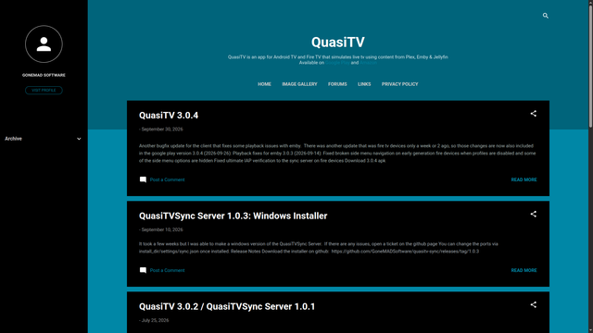Click the GoneMAD Software profile avatar
This screenshot has height=333, width=593.
coord(44,44)
